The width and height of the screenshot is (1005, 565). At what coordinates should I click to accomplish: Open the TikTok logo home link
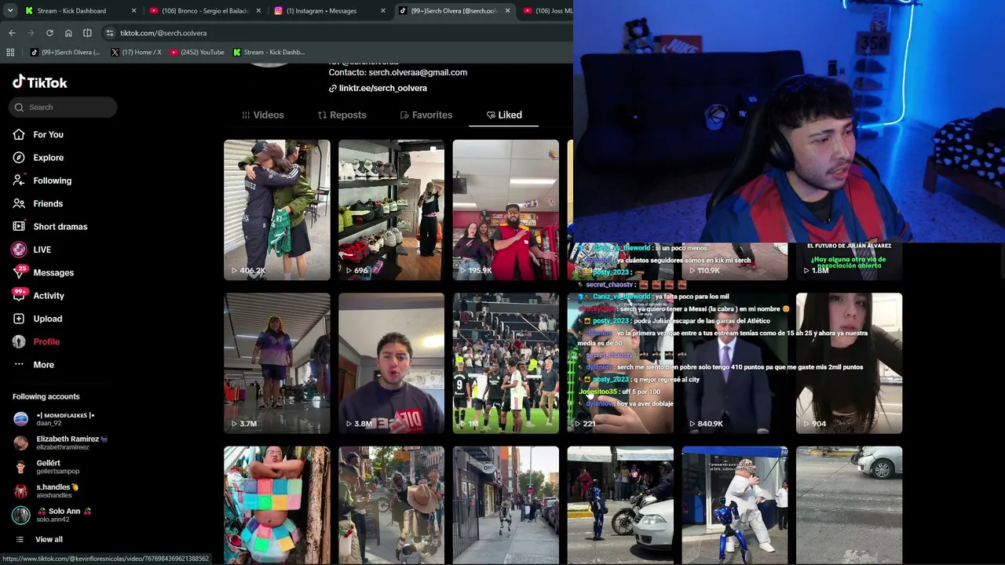click(40, 82)
